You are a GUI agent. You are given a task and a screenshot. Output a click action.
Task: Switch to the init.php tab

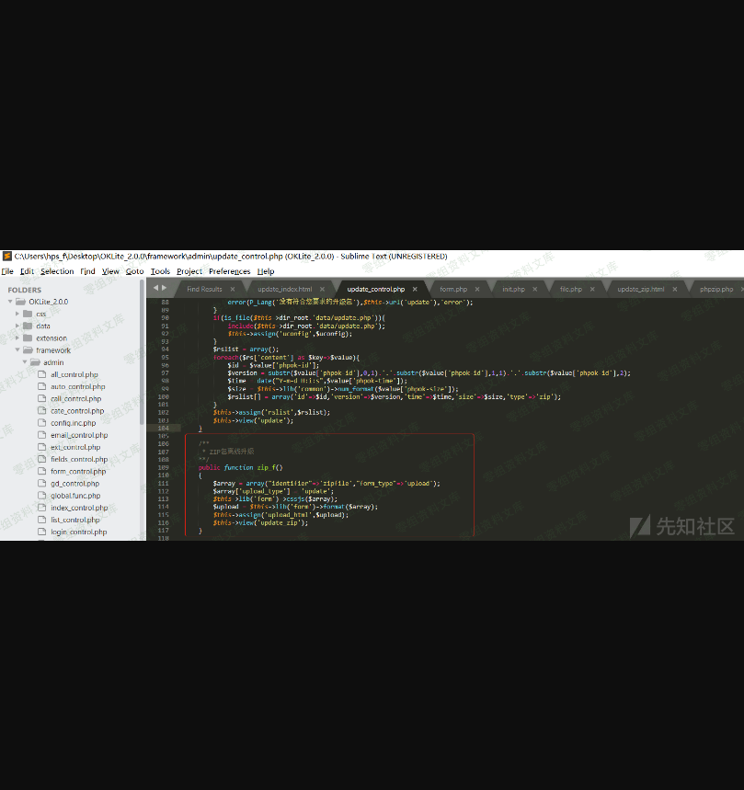tap(513, 290)
